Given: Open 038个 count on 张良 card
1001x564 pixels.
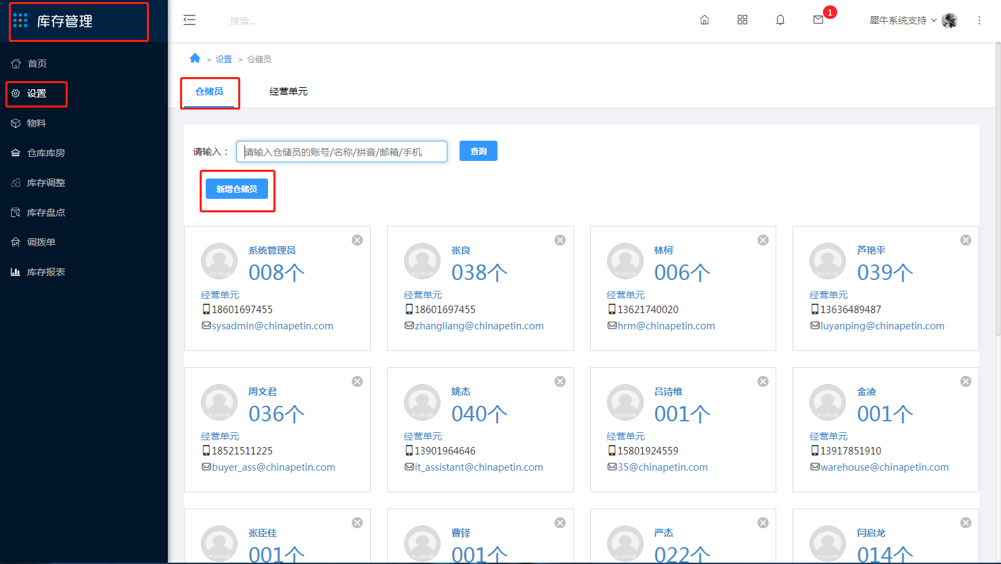Looking at the screenshot, I should [x=480, y=273].
